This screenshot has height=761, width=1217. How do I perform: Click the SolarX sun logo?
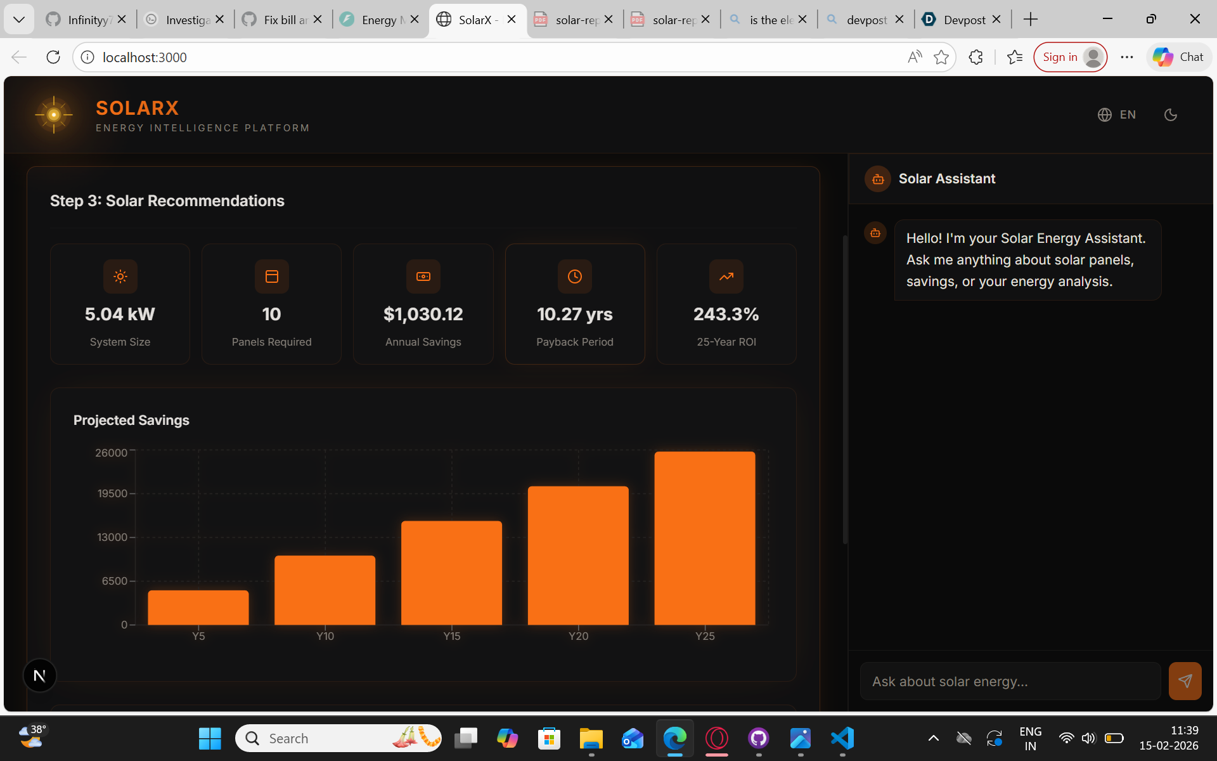click(x=54, y=115)
